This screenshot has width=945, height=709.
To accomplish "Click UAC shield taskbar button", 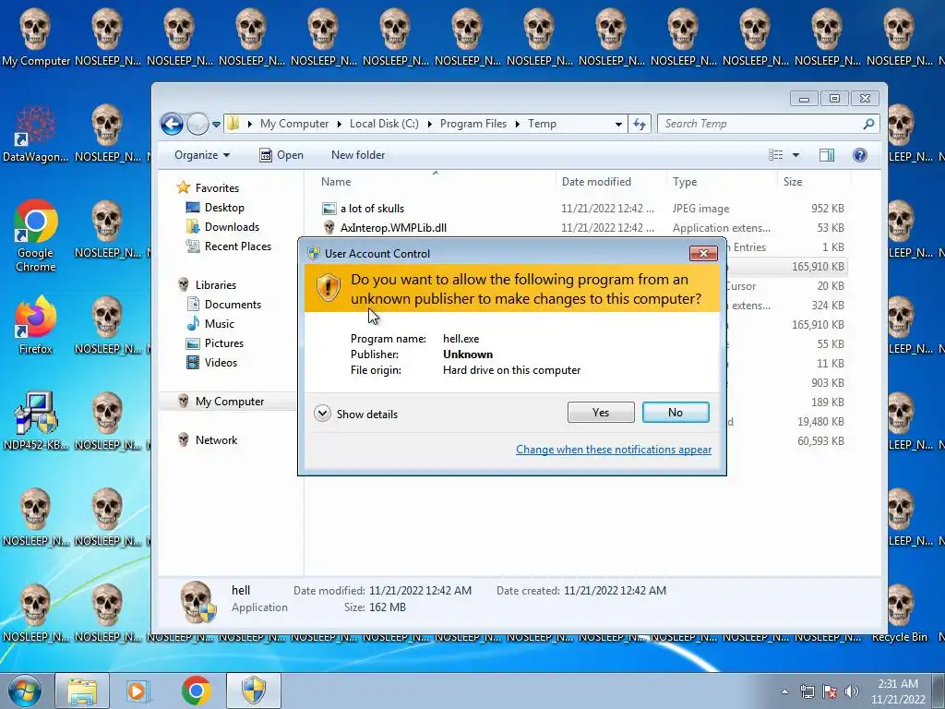I will 254,691.
